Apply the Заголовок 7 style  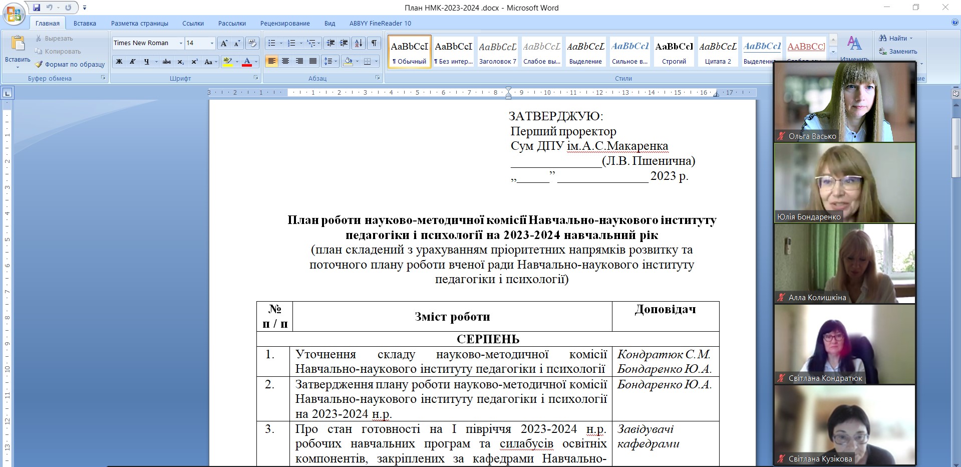click(497, 51)
